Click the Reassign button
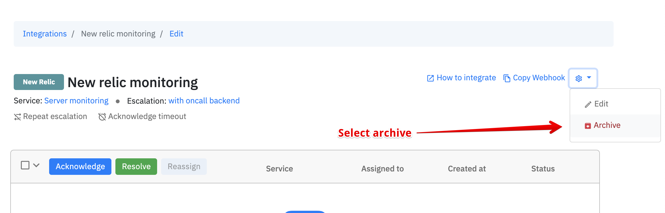 [184, 167]
